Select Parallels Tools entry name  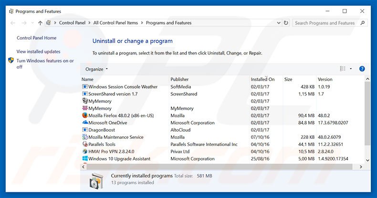point(102,144)
